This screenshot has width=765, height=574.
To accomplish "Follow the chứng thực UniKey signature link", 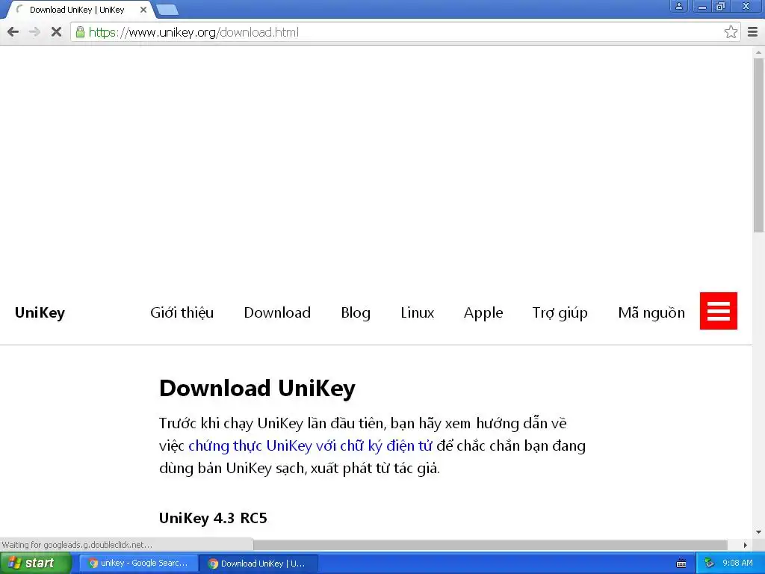I will [310, 445].
